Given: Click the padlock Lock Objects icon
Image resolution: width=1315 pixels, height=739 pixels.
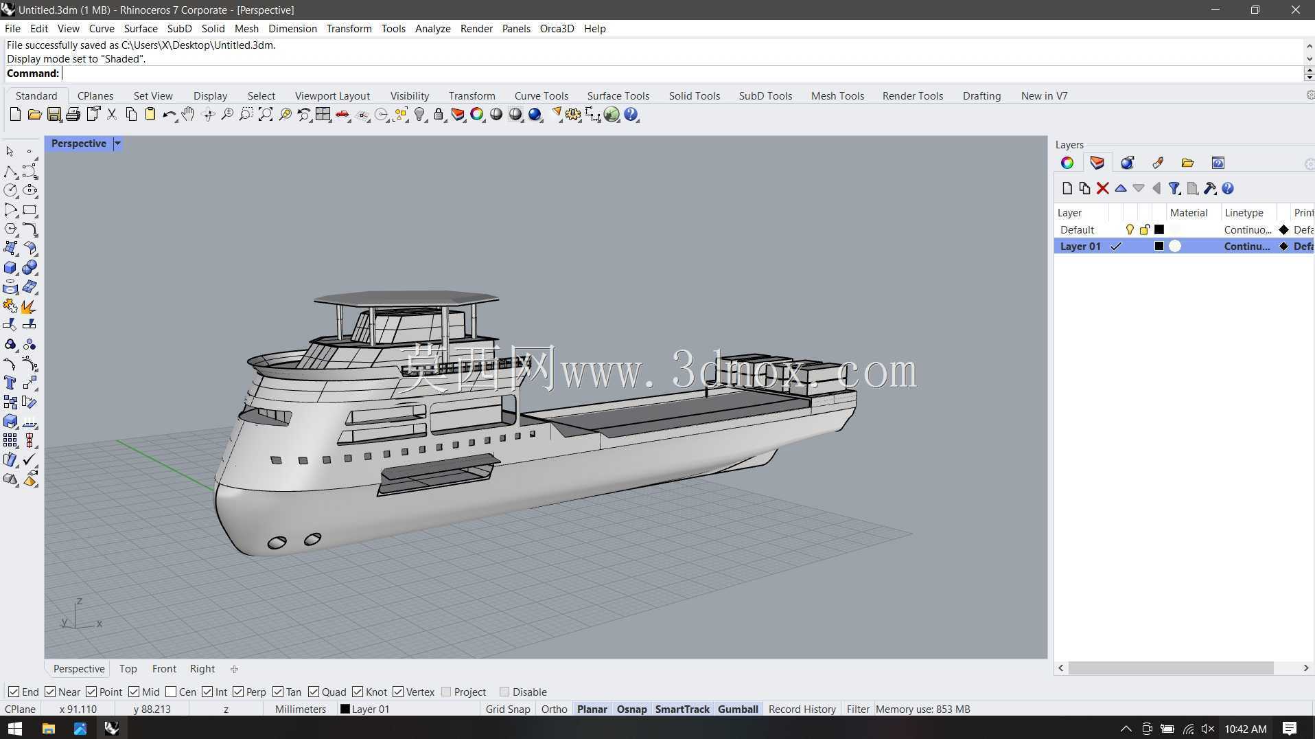Looking at the screenshot, I should [439, 115].
